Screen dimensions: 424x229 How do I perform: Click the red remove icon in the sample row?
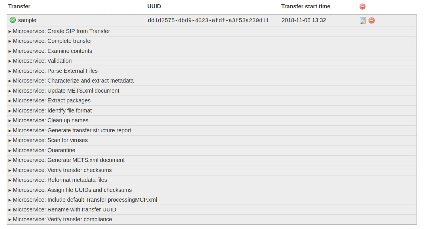point(372,20)
